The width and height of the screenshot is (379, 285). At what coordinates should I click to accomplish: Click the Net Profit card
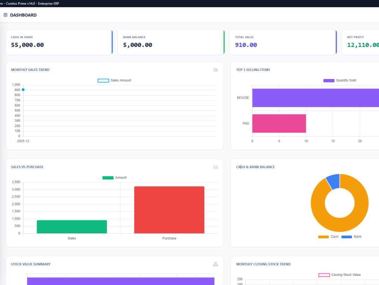tap(360, 42)
